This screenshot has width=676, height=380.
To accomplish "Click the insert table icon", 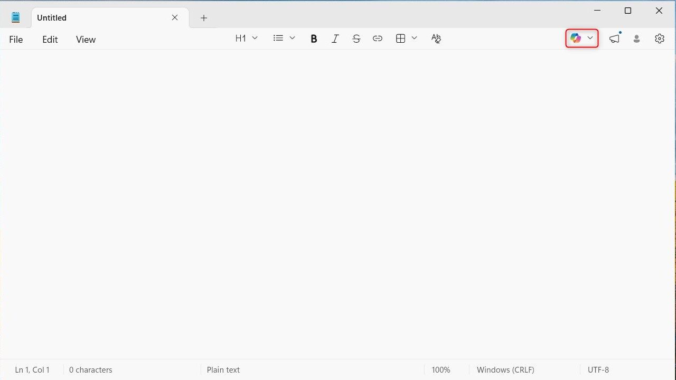I will (400, 39).
